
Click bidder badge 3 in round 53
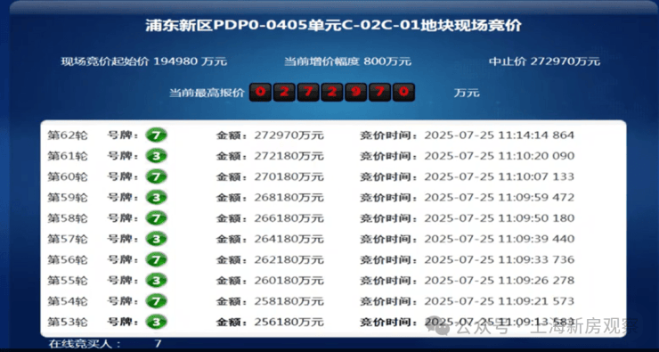coord(157,323)
